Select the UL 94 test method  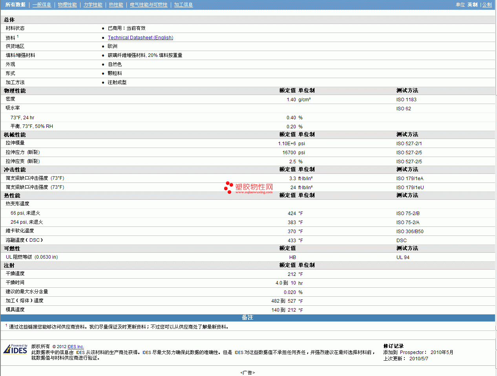(x=403, y=257)
